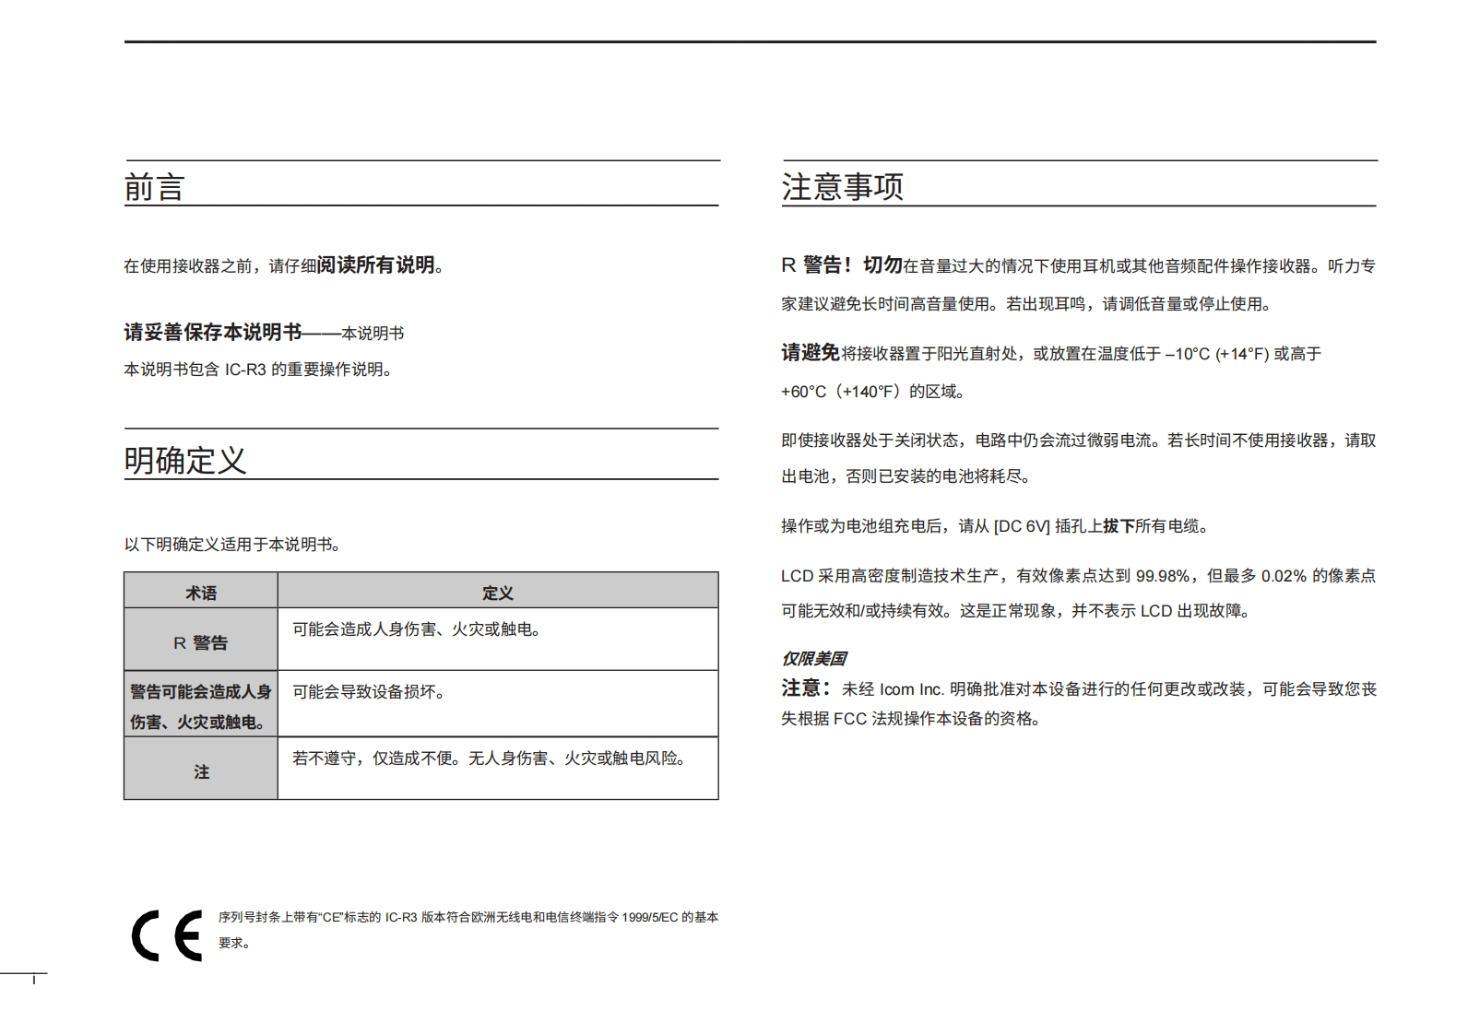Click the 明确定义 section heading

185,460
